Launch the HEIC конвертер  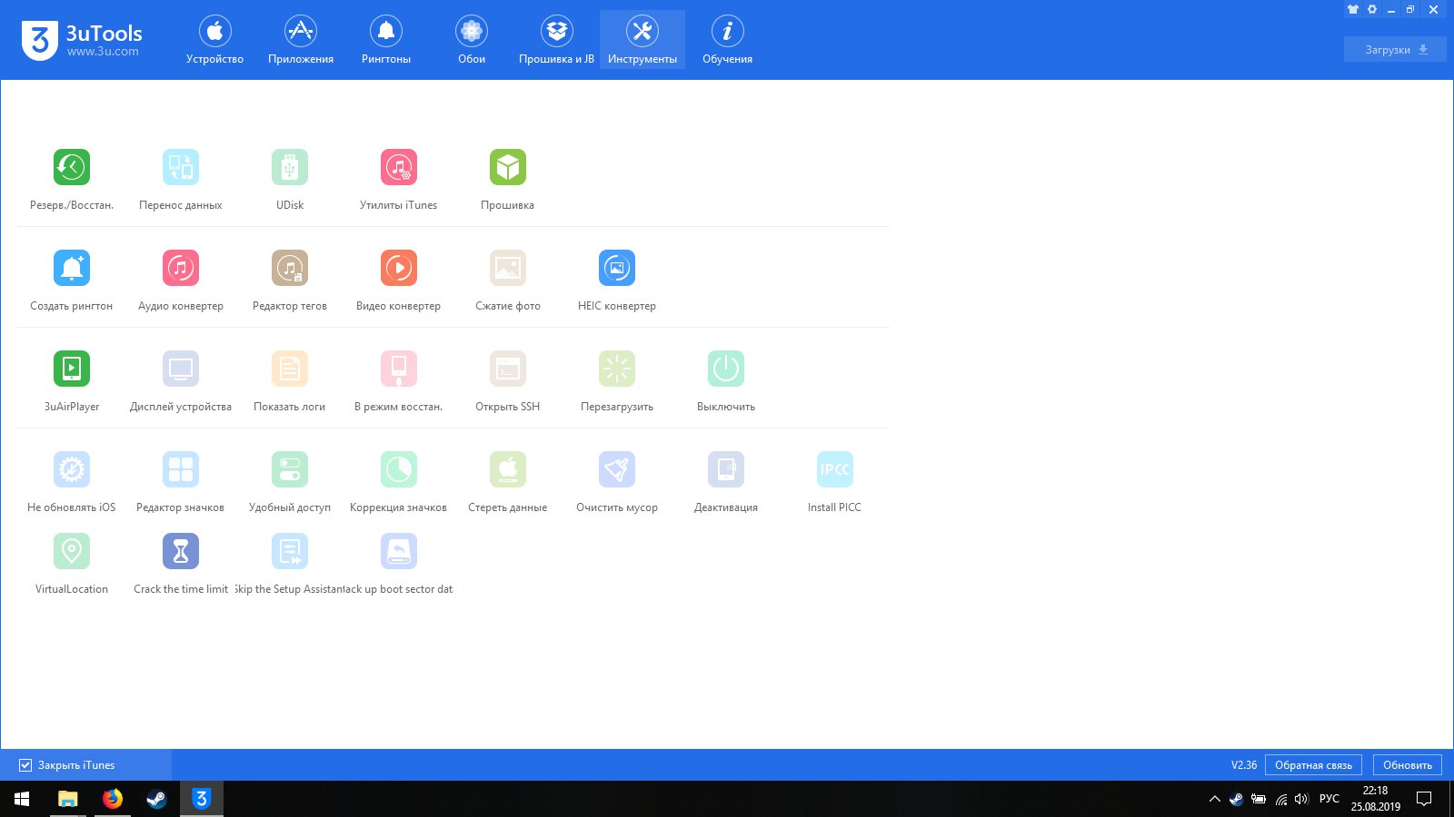[x=617, y=268]
